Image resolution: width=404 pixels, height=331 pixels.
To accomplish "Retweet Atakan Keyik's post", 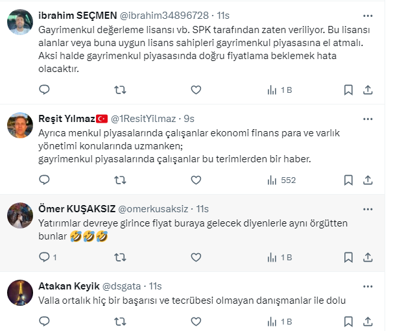I will [x=120, y=321].
